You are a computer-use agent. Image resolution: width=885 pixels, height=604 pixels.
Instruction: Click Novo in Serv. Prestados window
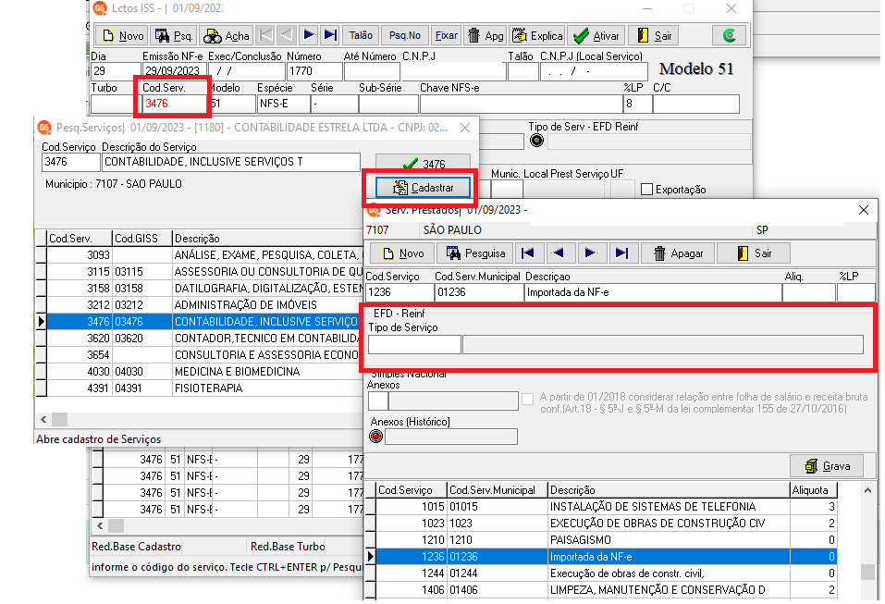(x=402, y=253)
